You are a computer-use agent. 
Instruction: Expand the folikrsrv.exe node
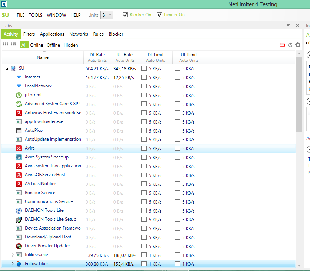tap(13, 255)
